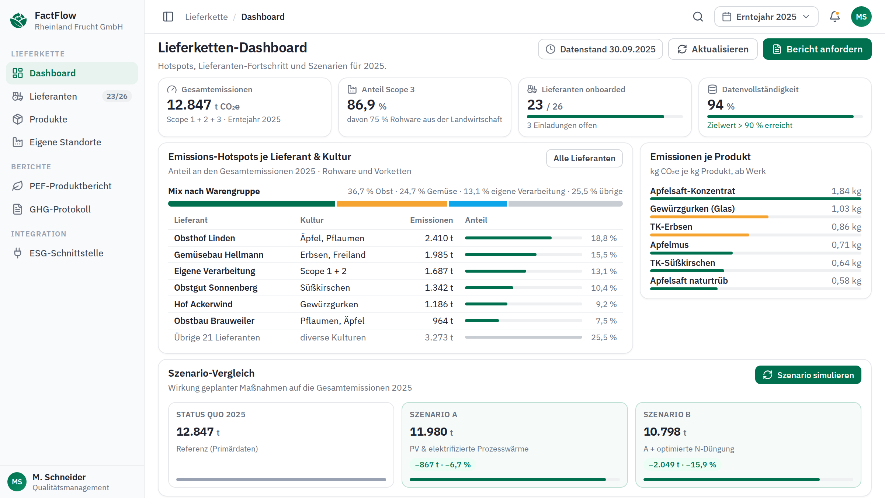Go to Dashboard in sidebar
This screenshot has height=498, width=885.
pyautogui.click(x=72, y=73)
